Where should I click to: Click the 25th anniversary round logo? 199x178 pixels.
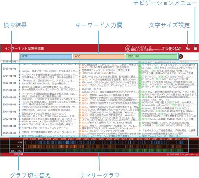click(x=127, y=49)
